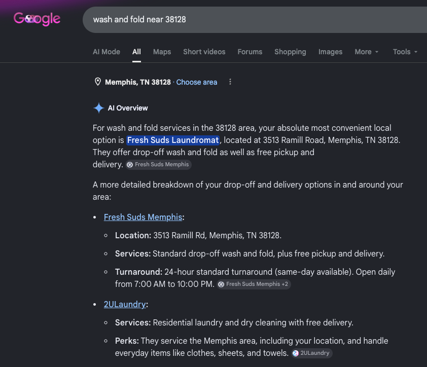This screenshot has height=367, width=427.
Task: Select the Forums tab
Action: click(250, 52)
